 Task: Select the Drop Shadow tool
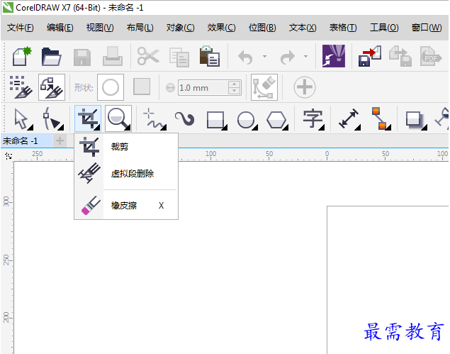(416, 119)
